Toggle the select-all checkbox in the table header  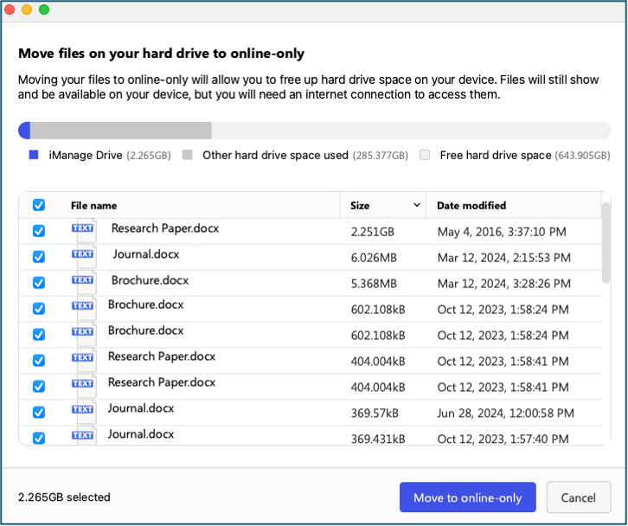tap(38, 205)
